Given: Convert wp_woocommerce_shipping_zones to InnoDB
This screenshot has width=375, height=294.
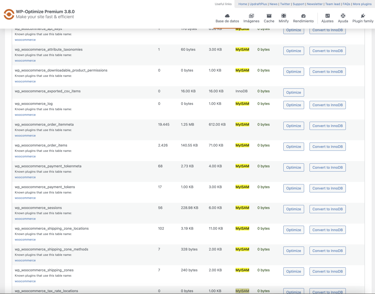Looking at the screenshot, I should coord(328,272).
